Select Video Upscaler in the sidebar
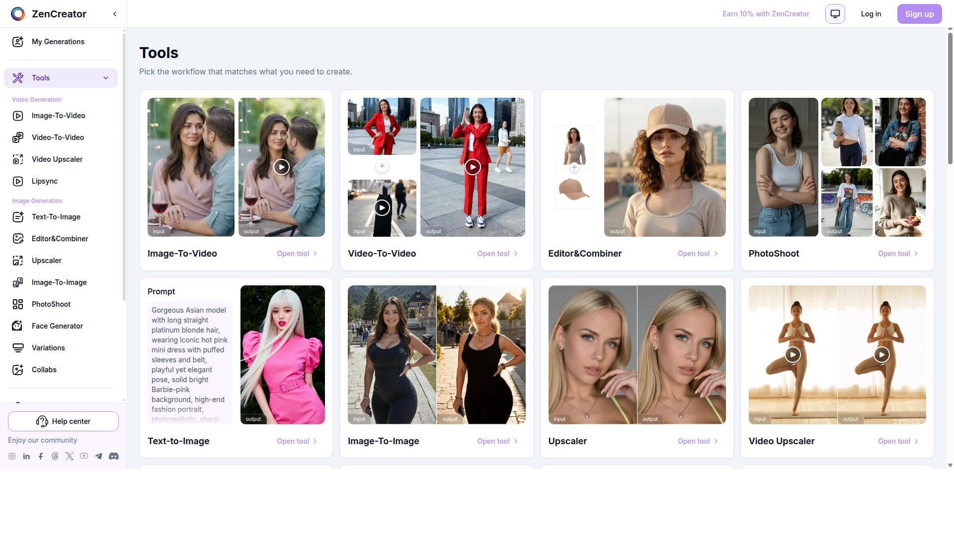 (x=57, y=159)
